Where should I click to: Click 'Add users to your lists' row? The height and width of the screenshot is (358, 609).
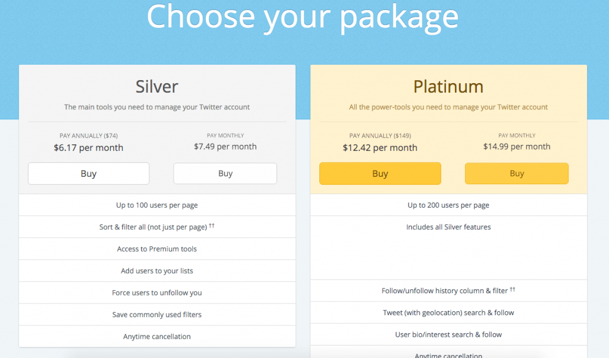point(157,271)
